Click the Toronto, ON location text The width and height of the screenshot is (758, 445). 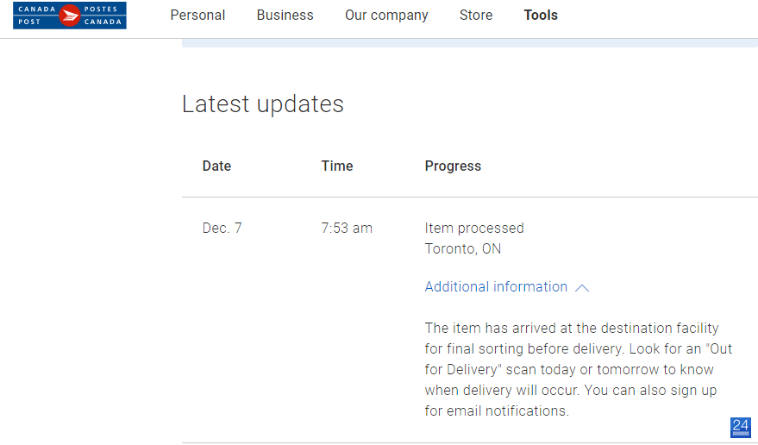pos(462,248)
